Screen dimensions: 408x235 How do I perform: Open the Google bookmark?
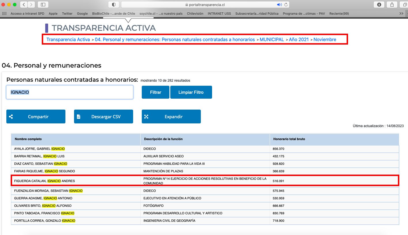tap(82, 14)
